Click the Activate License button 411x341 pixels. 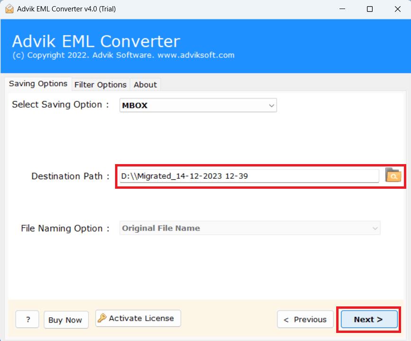click(138, 318)
